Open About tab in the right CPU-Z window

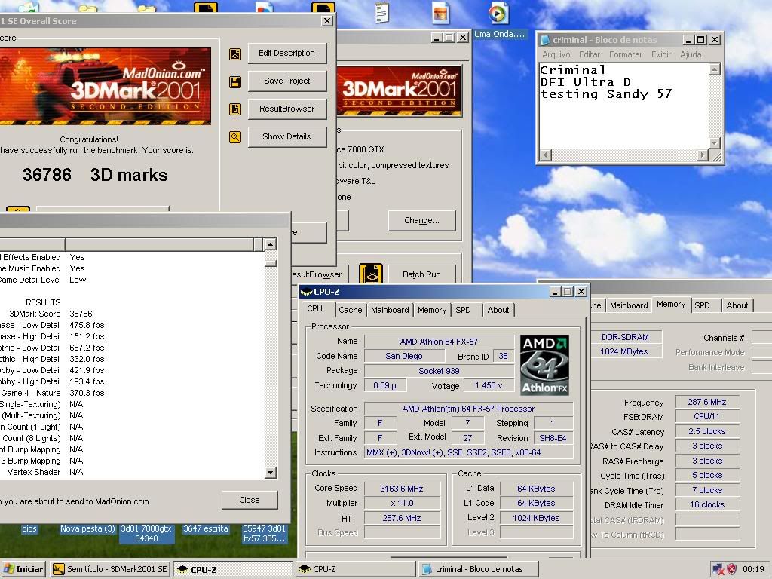[737, 305]
